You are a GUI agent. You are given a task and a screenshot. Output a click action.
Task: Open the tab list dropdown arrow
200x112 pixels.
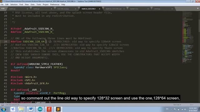point(198,8)
